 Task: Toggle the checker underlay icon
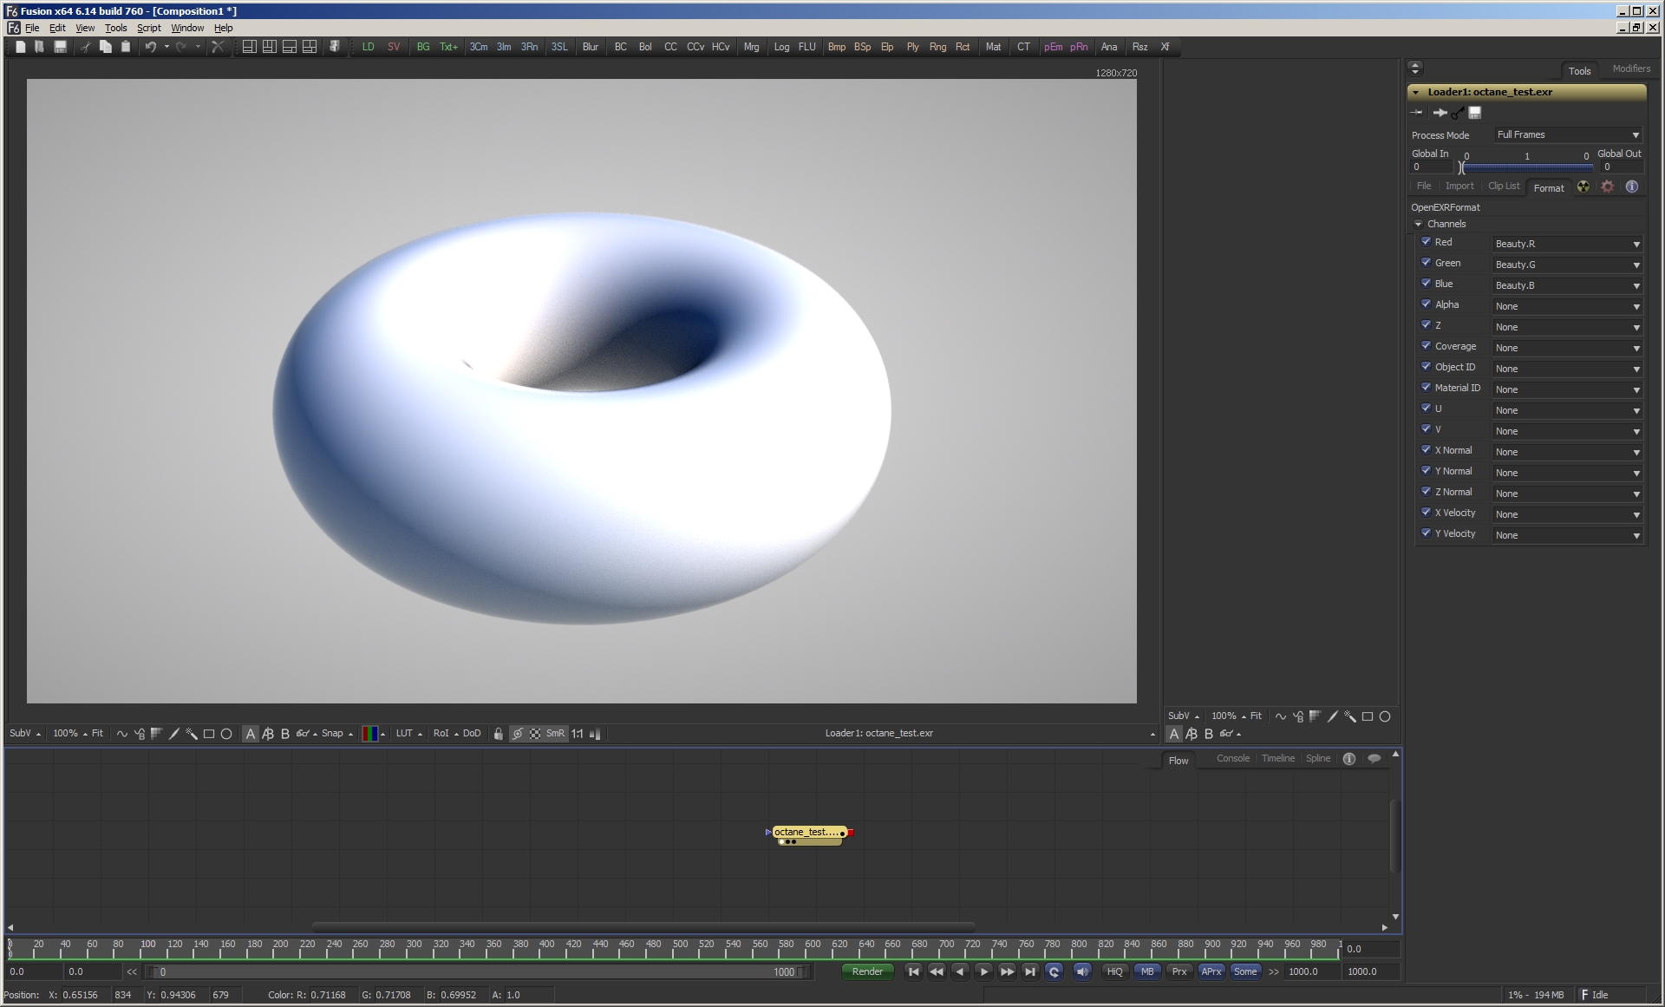[535, 734]
